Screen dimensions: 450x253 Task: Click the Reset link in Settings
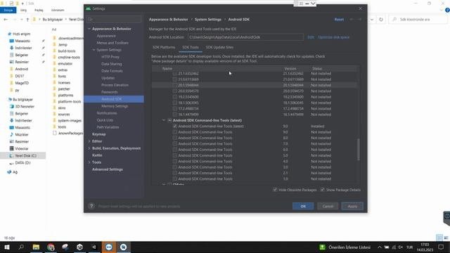[x=339, y=19]
